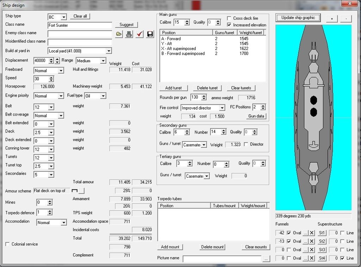Click Suggest for class name

(127, 25)
